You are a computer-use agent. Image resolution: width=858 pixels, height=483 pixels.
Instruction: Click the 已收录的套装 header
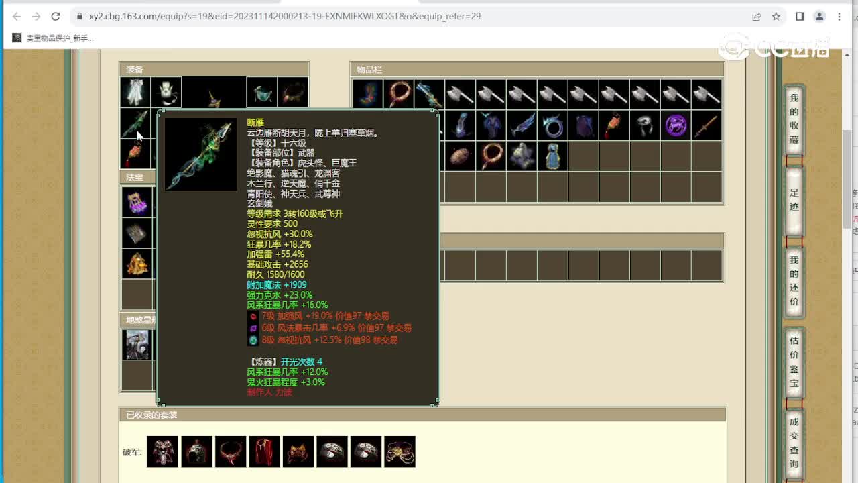423,415
